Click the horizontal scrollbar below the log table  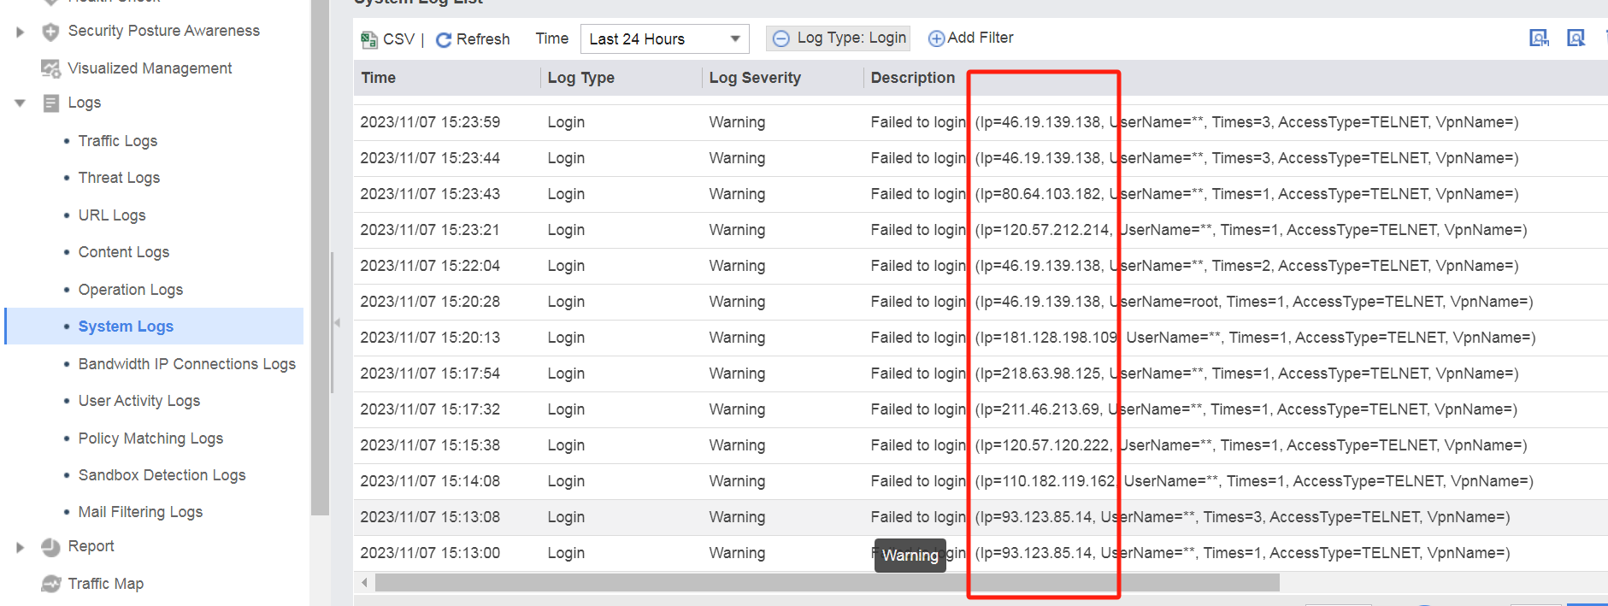[x=827, y=583]
